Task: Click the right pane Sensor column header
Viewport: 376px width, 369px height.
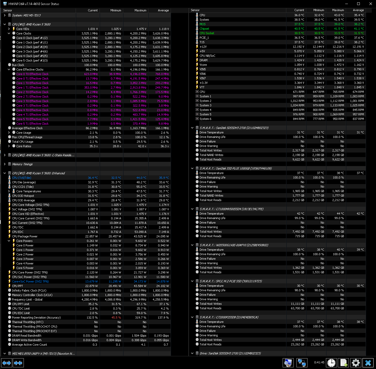Action: tap(237, 10)
